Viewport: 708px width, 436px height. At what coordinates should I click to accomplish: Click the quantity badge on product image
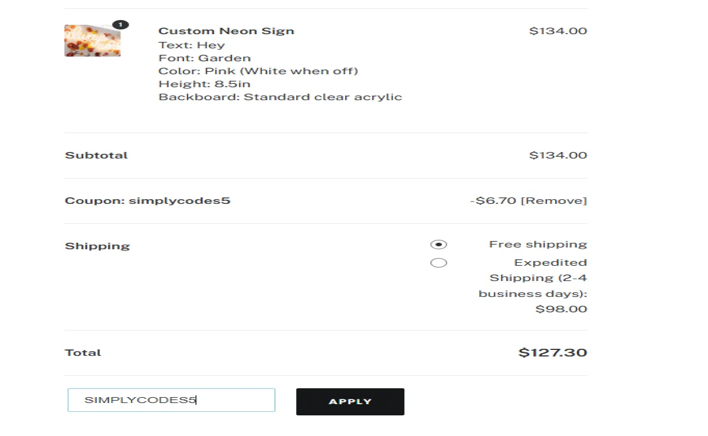[120, 24]
